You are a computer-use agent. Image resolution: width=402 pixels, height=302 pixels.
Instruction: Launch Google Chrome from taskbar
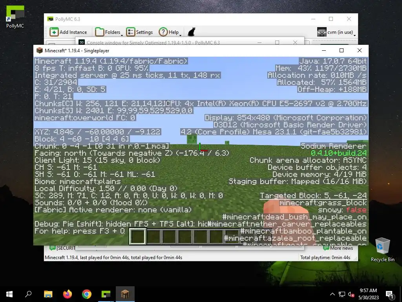(87, 294)
